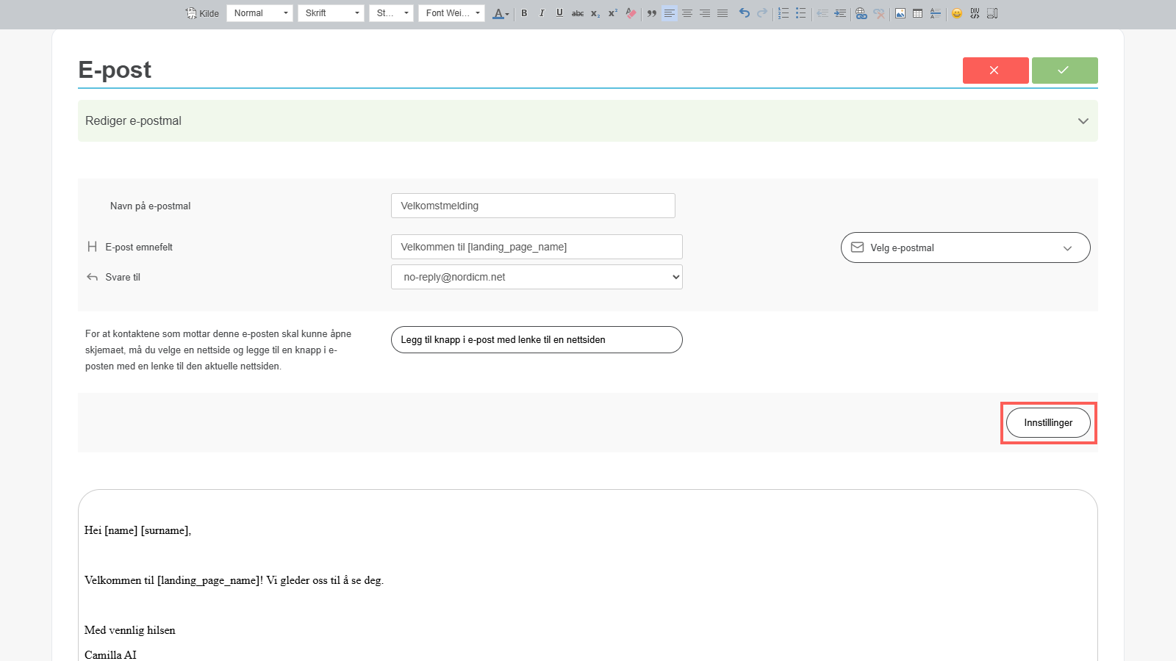Insert a table
Viewport: 1176px width, 661px height.
point(918,13)
